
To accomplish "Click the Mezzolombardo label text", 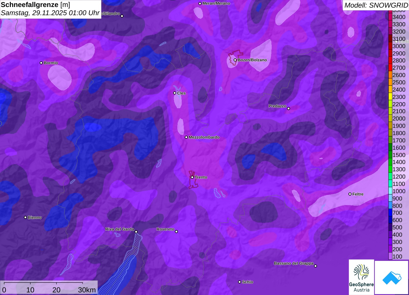I will click(x=204, y=137).
